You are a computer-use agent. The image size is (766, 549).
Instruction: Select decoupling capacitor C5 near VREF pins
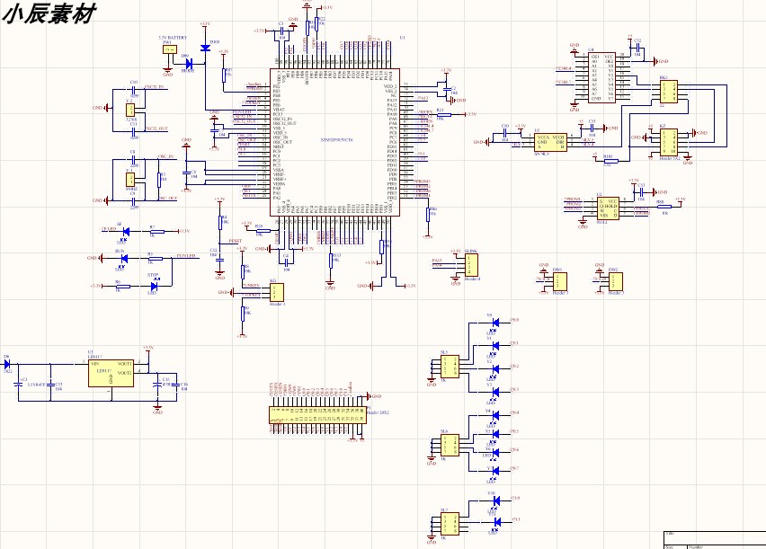[x=186, y=173]
